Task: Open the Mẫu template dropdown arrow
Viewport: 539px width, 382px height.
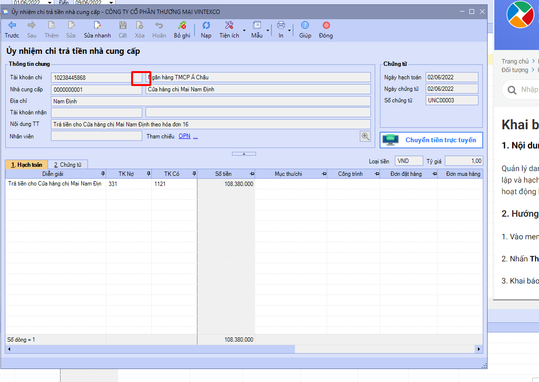Action: (x=268, y=31)
